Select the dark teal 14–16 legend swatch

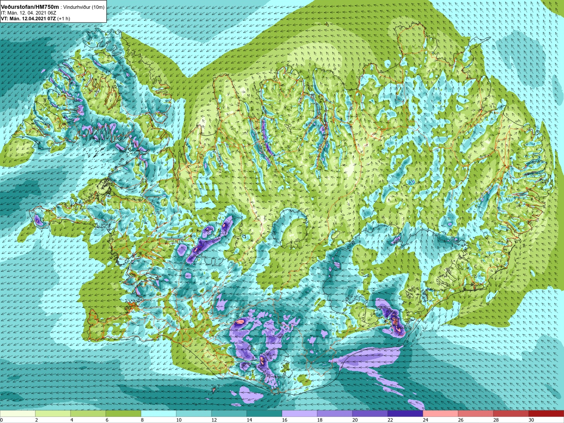point(264,414)
